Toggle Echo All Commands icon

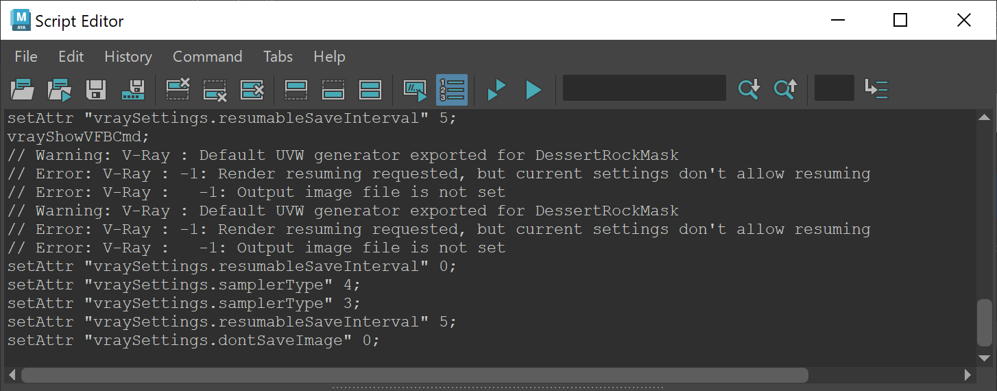click(x=415, y=90)
